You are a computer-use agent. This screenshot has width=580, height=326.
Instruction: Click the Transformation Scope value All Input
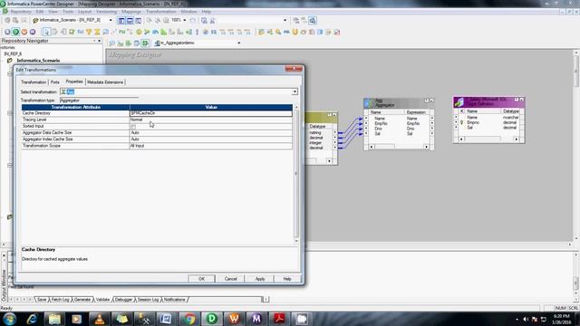pyautogui.click(x=211, y=146)
